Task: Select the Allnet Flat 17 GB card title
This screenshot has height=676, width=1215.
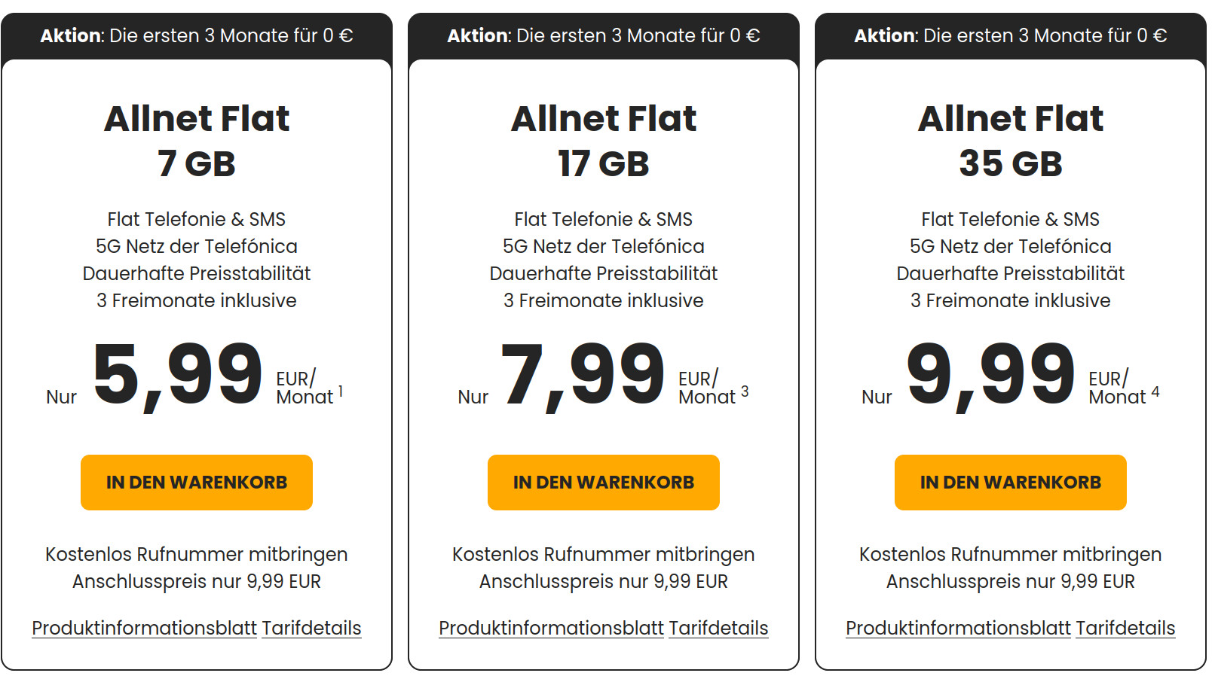Action: 603,139
